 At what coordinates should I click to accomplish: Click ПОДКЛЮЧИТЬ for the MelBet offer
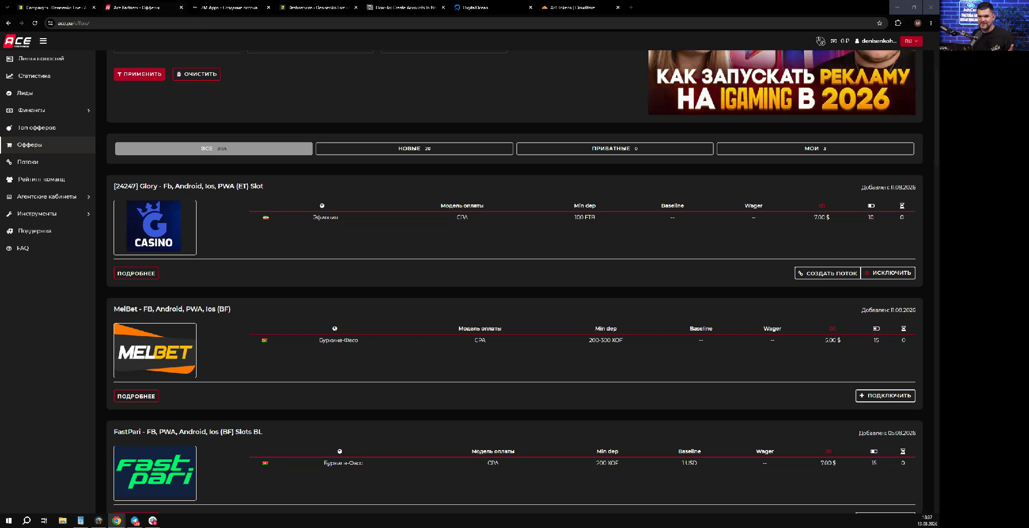click(x=885, y=396)
